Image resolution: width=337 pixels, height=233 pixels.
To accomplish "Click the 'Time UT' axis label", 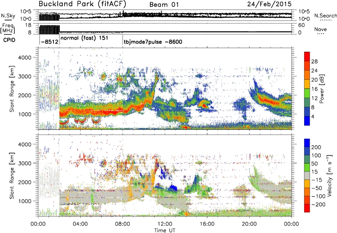I will [165, 230].
